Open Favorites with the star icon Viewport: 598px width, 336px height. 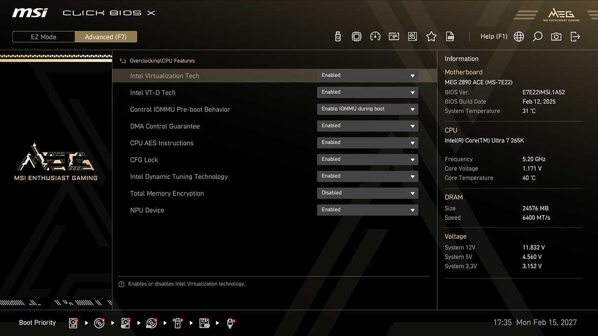pyautogui.click(x=431, y=36)
